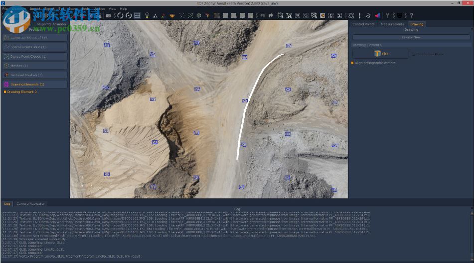Viewport: 475px width, 263px height.
Task: Switch to the Control Points tab
Action: [363, 24]
